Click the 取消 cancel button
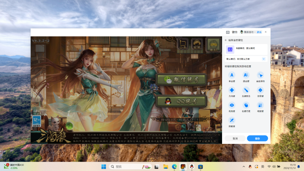The height and width of the screenshot is (171, 304). tap(235, 138)
